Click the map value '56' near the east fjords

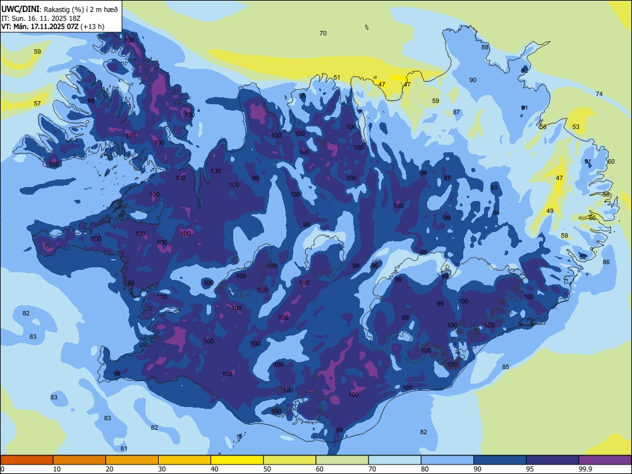(x=592, y=217)
